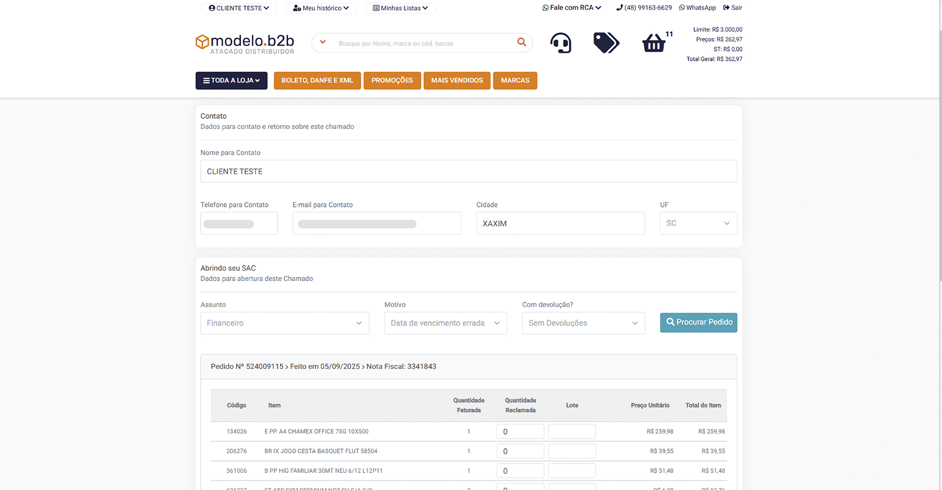Open the WhatsApp contact link

697,8
